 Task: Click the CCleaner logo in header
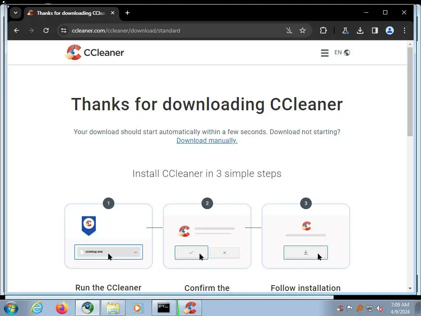coord(95,52)
